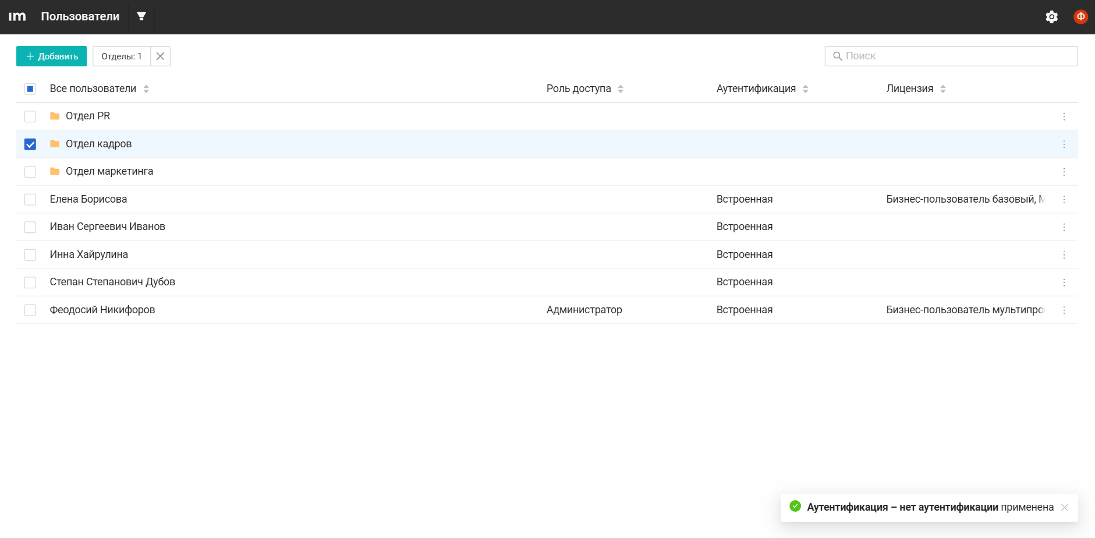Open the Отдел маркетинга department

coord(109,171)
